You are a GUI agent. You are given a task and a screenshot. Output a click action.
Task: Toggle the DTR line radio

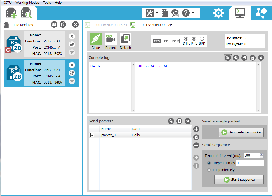[186, 38]
